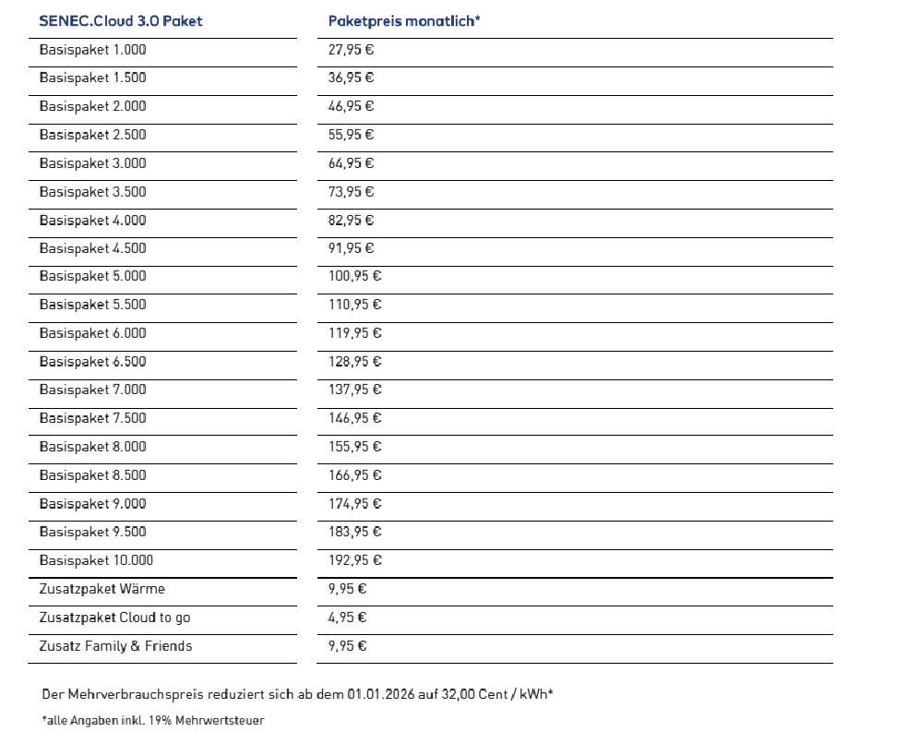
Task: Select the Zusatzpaket Wärme row label
Action: tap(102, 589)
